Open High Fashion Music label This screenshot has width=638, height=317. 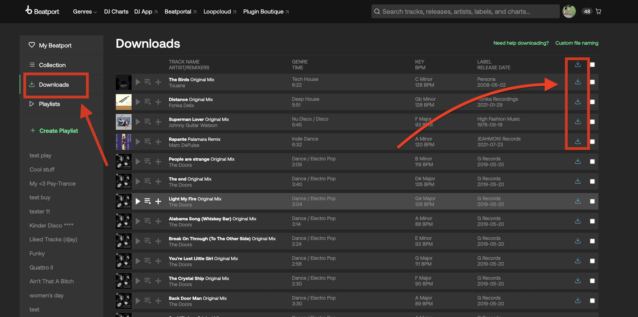click(x=499, y=119)
